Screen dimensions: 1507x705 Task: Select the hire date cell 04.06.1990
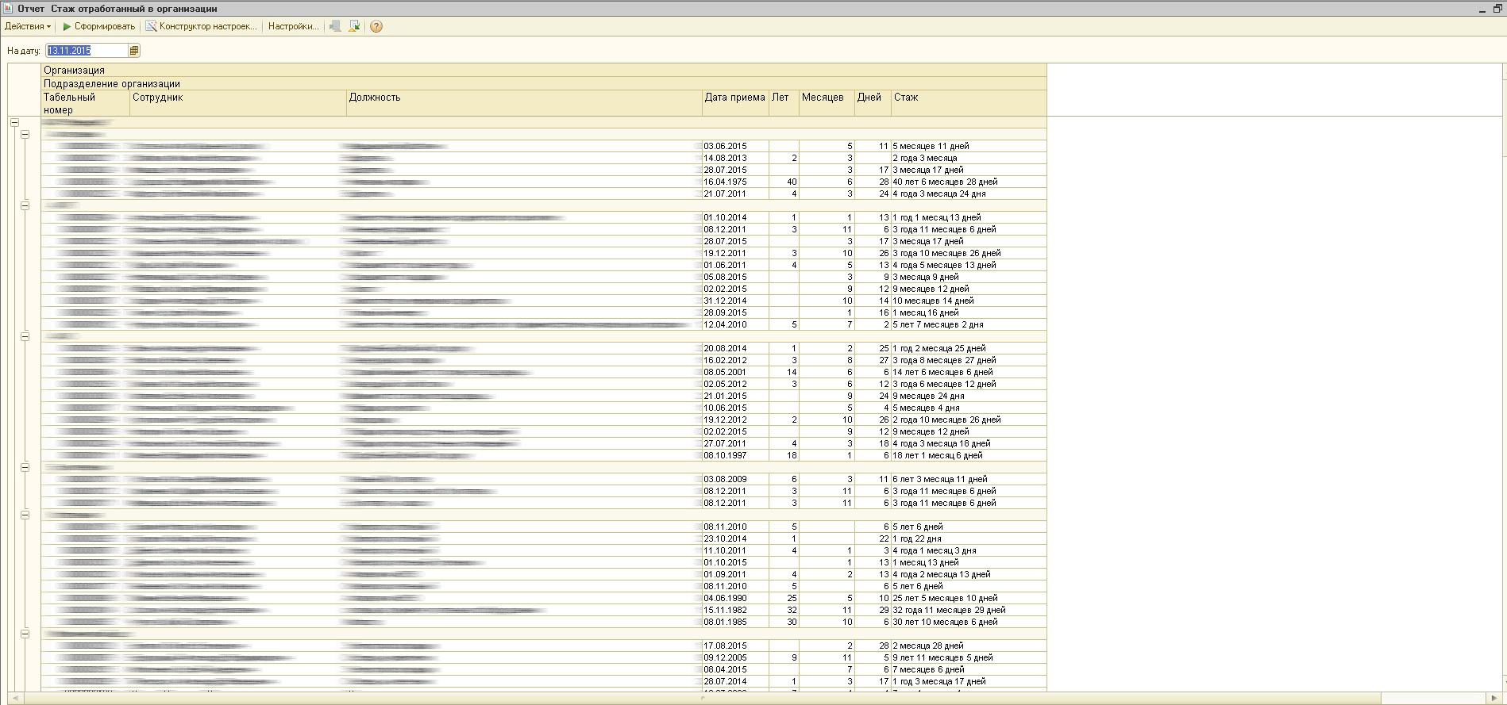click(x=735, y=599)
